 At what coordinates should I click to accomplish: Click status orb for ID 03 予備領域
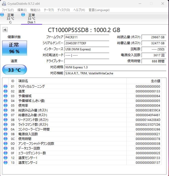coord(6,96)
